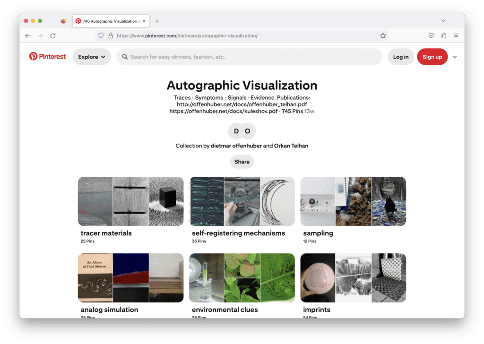484x344 pixels.
Task: Open the Explore dropdown
Action: point(92,56)
